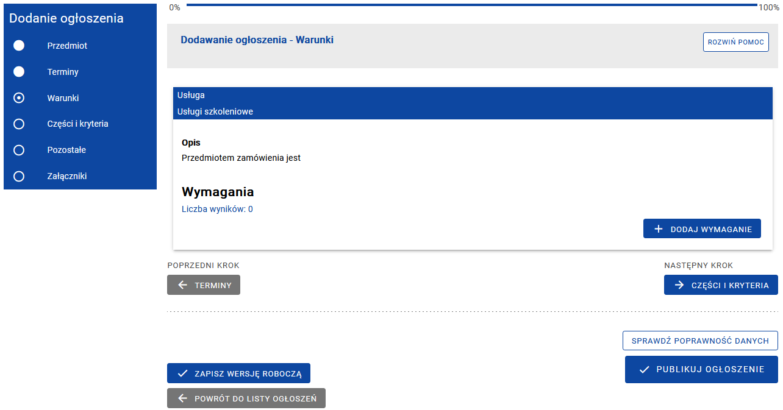The height and width of the screenshot is (410, 783).
Task: Click the checkmark icon on Zapisz wersję roboczą
Action: point(182,373)
